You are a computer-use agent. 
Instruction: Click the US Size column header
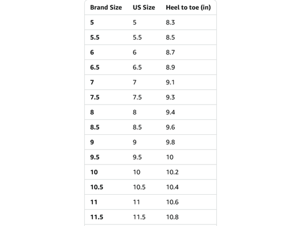pos(144,8)
